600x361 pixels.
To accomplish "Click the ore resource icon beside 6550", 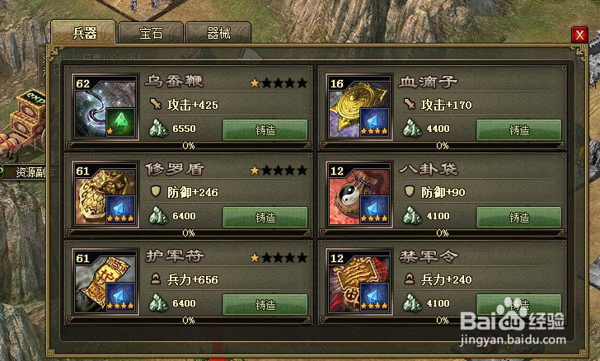I will click(x=158, y=129).
